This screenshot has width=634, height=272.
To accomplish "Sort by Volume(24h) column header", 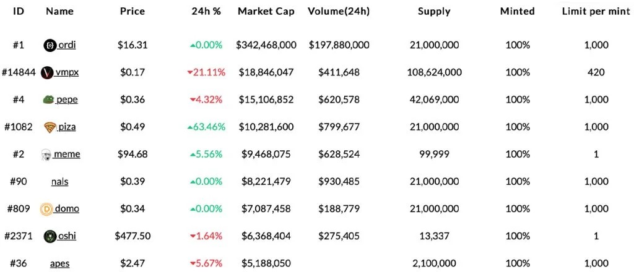I will (339, 12).
